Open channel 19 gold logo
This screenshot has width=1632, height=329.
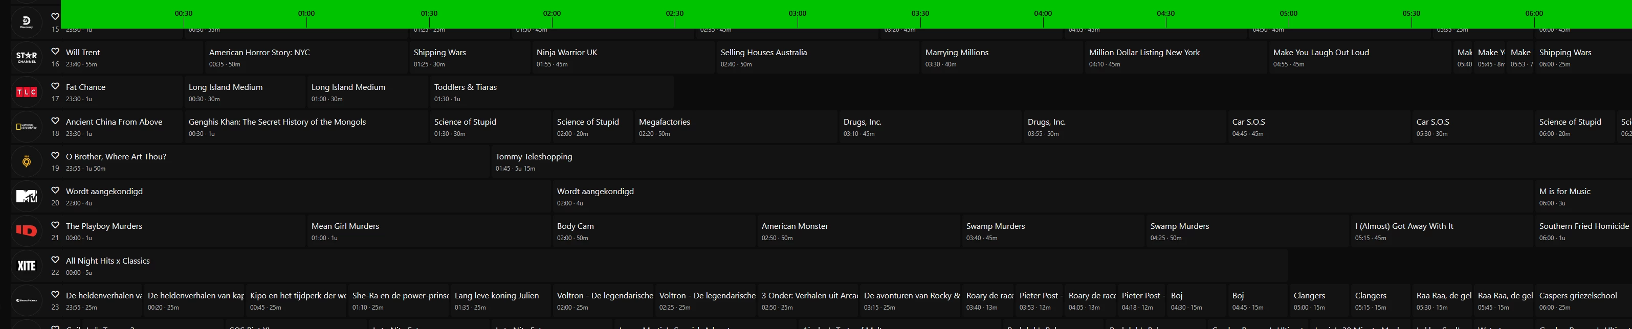pyautogui.click(x=27, y=162)
